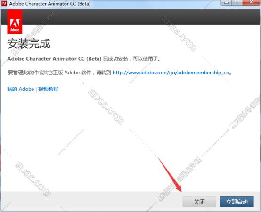Screen dimensions: 261x212
Task: Click the 立即启动 launch now button
Action: (237, 202)
